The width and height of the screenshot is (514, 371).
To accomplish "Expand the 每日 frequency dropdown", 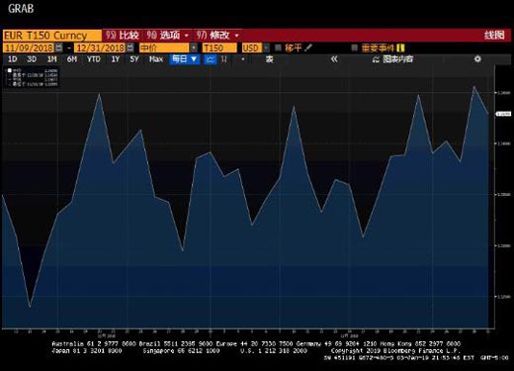I will pos(185,59).
